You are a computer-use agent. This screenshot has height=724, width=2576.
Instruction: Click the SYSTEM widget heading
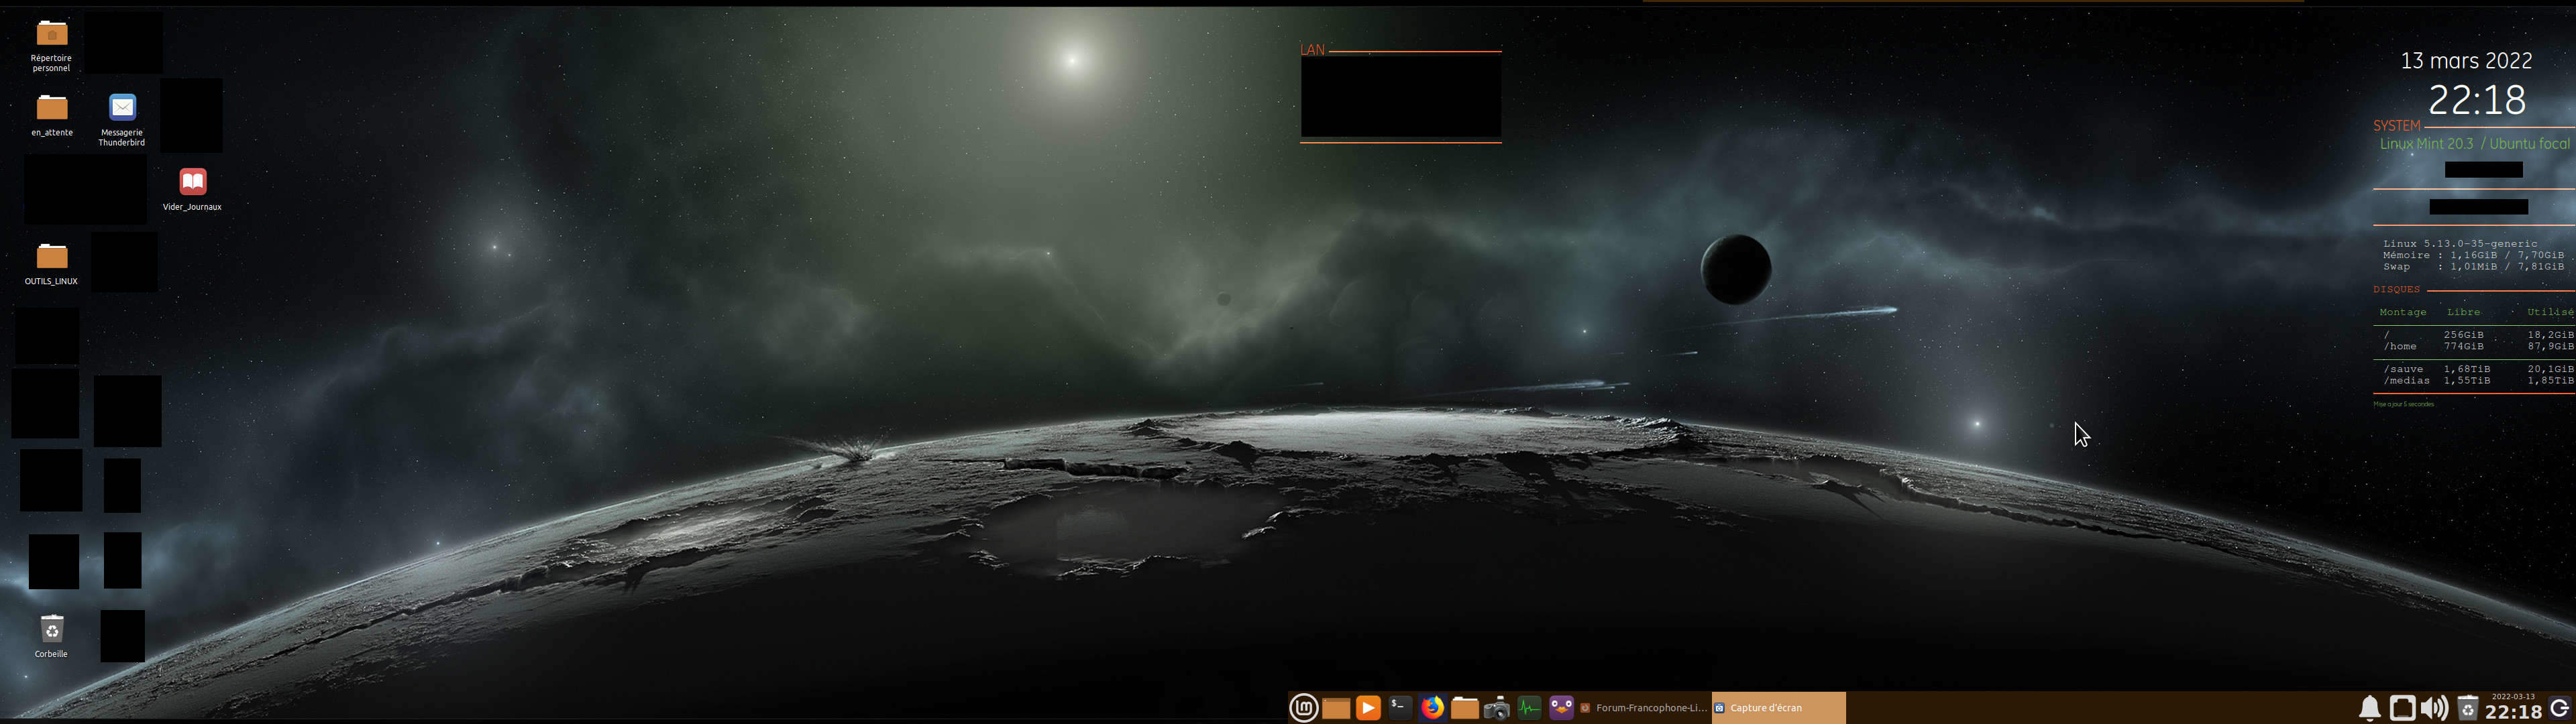tap(2396, 126)
